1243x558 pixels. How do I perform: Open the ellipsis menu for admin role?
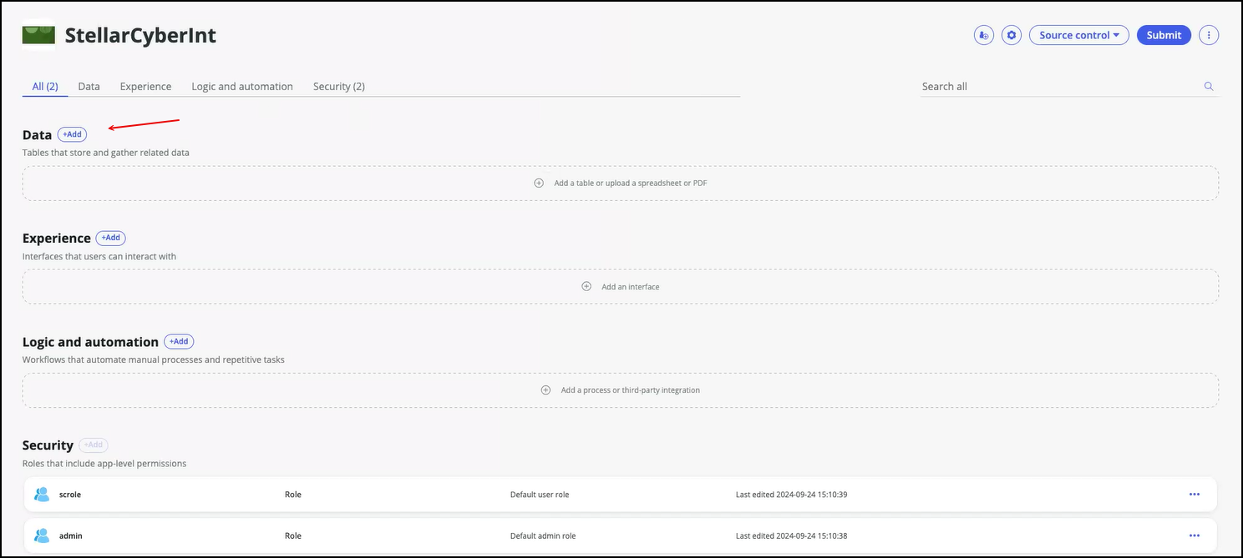[x=1194, y=535]
